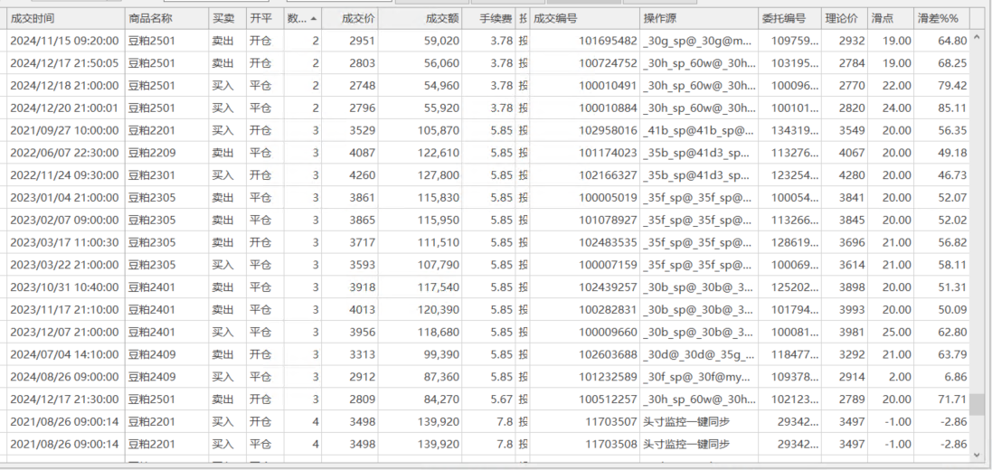
Task: Click the 买卖 column header
Action: click(227, 19)
